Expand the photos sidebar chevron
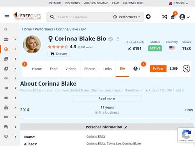 [x=15, y=59]
